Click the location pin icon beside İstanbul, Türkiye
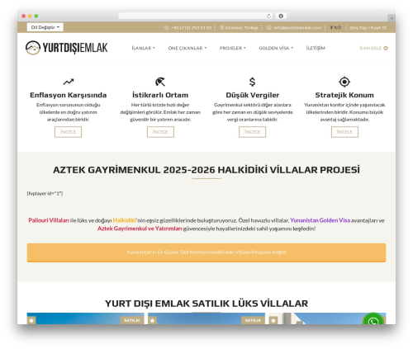 coord(221,28)
